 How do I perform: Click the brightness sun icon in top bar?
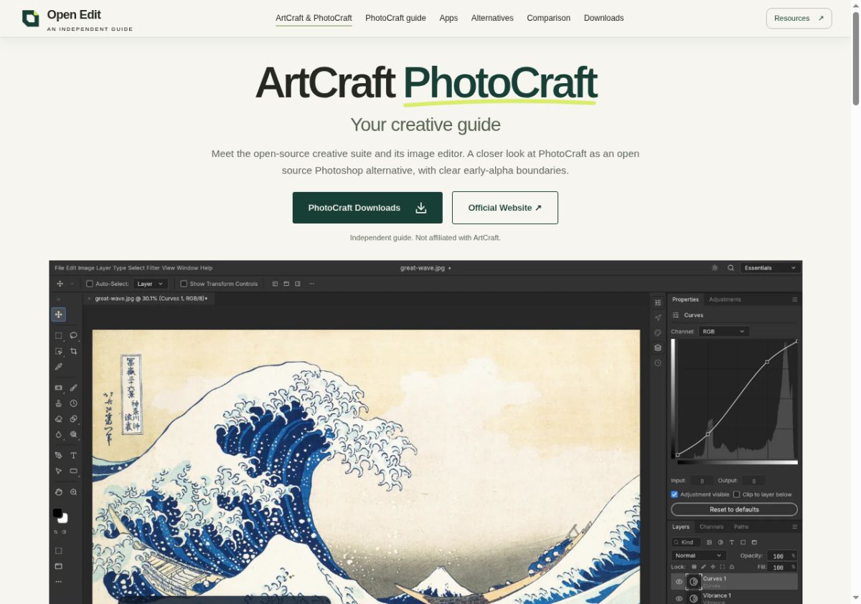tap(715, 268)
